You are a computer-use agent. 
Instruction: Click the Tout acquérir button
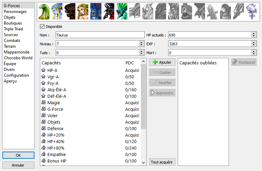pyautogui.click(x=162, y=162)
